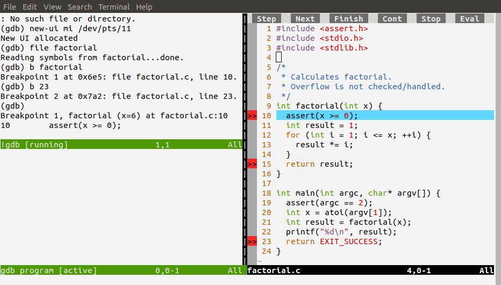Click '#include <assert.h>' on line 1

pyautogui.click(x=322, y=28)
